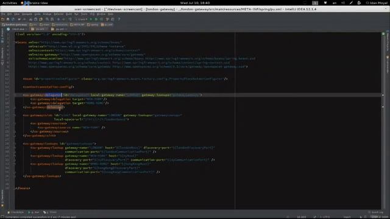Select resources folder in navigation bar
390x219 pixels.
pyautogui.click(x=60, y=25)
